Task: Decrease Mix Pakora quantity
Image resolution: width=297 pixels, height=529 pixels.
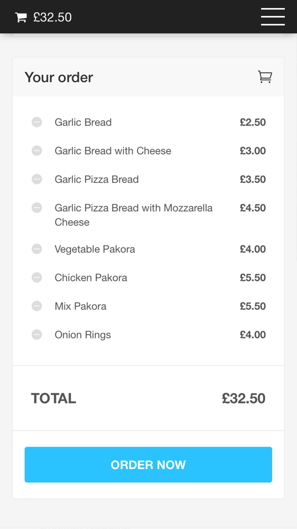Action: pyautogui.click(x=37, y=306)
